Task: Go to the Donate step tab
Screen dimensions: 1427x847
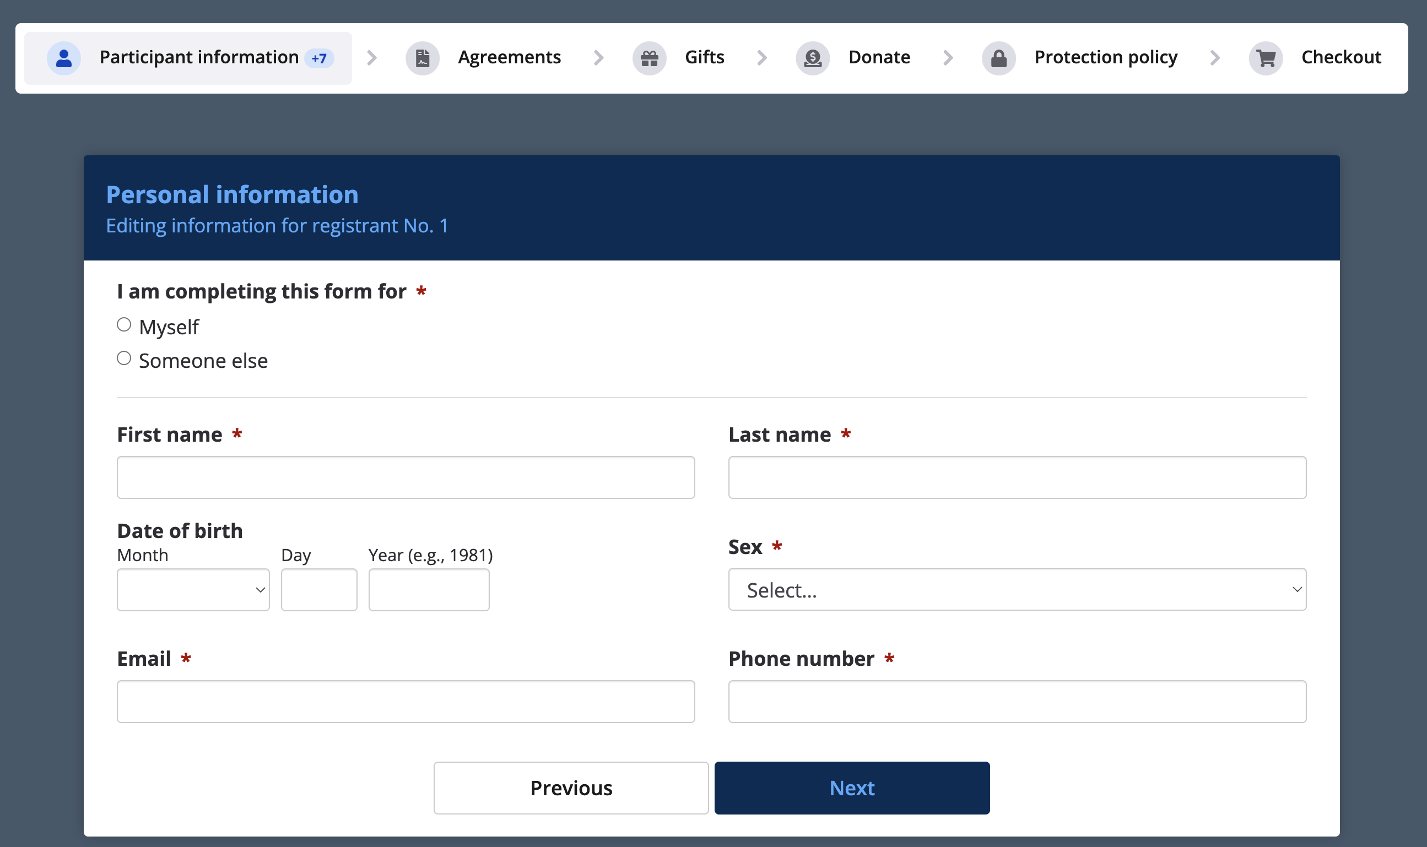Action: pos(879,58)
